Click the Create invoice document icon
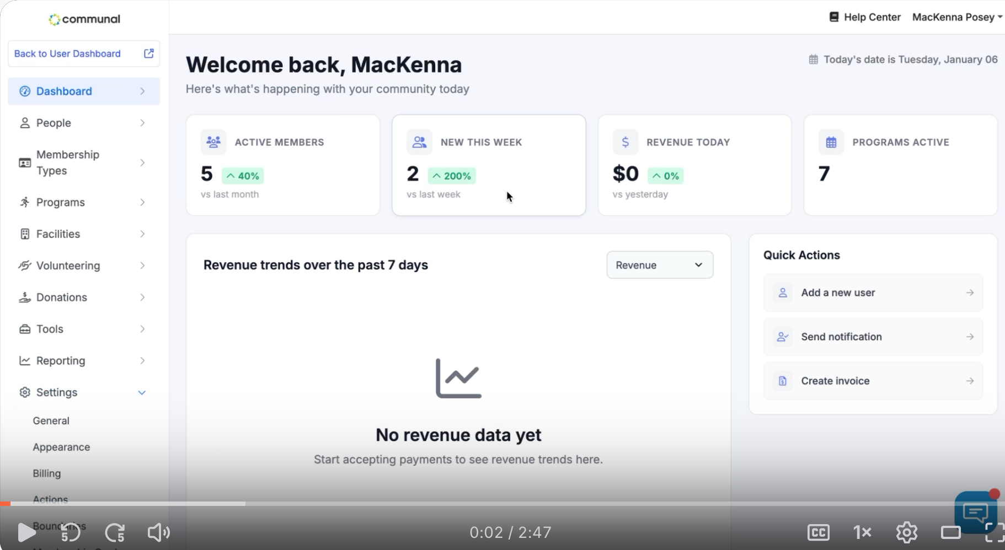 pos(783,381)
